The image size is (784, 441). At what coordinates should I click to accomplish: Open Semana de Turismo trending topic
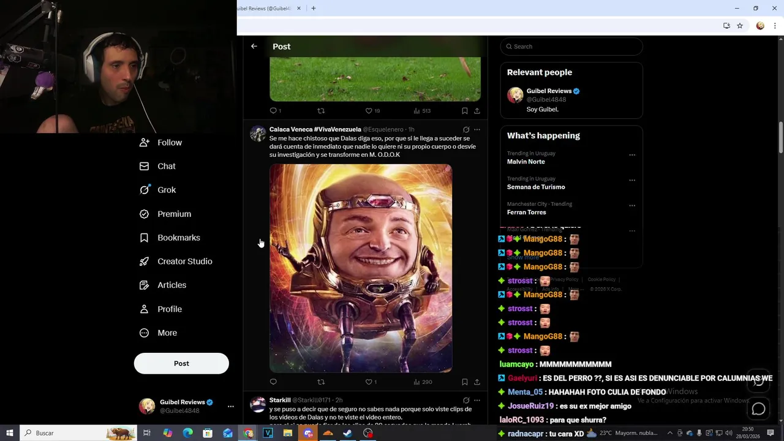[x=536, y=187]
